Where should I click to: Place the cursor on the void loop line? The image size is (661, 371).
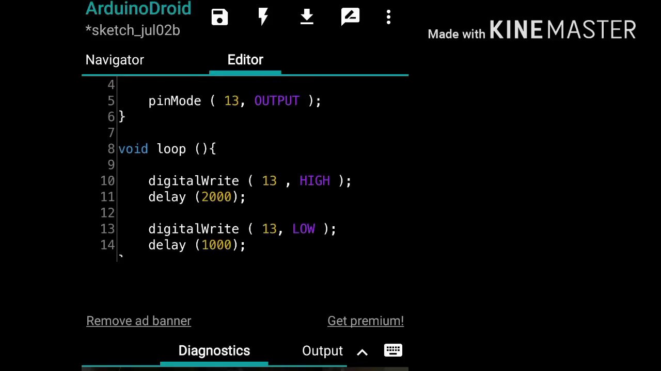[x=167, y=149]
